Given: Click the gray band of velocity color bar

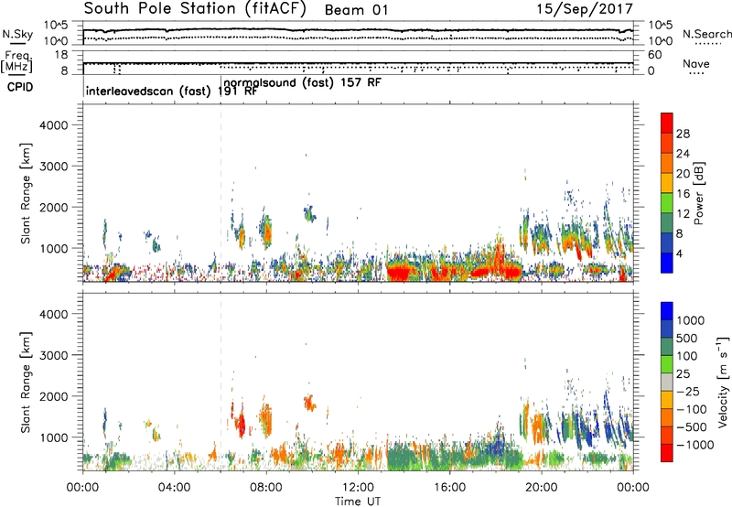Looking at the screenshot, I should click(x=667, y=383).
